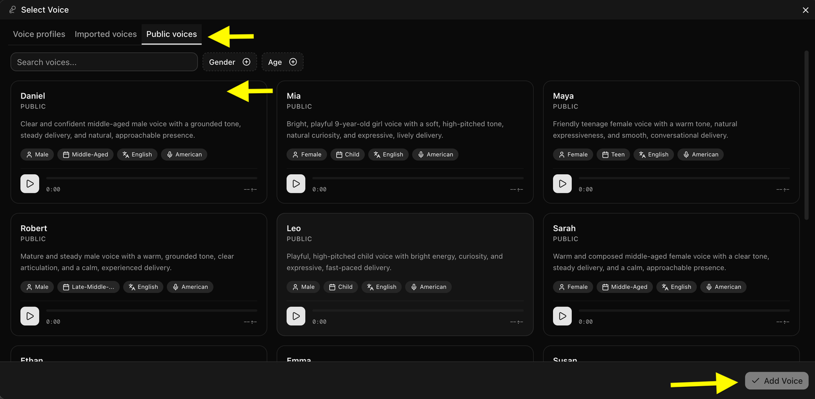Confirm with the Add Voice button
Screen dimensions: 815x399
tap(777, 380)
